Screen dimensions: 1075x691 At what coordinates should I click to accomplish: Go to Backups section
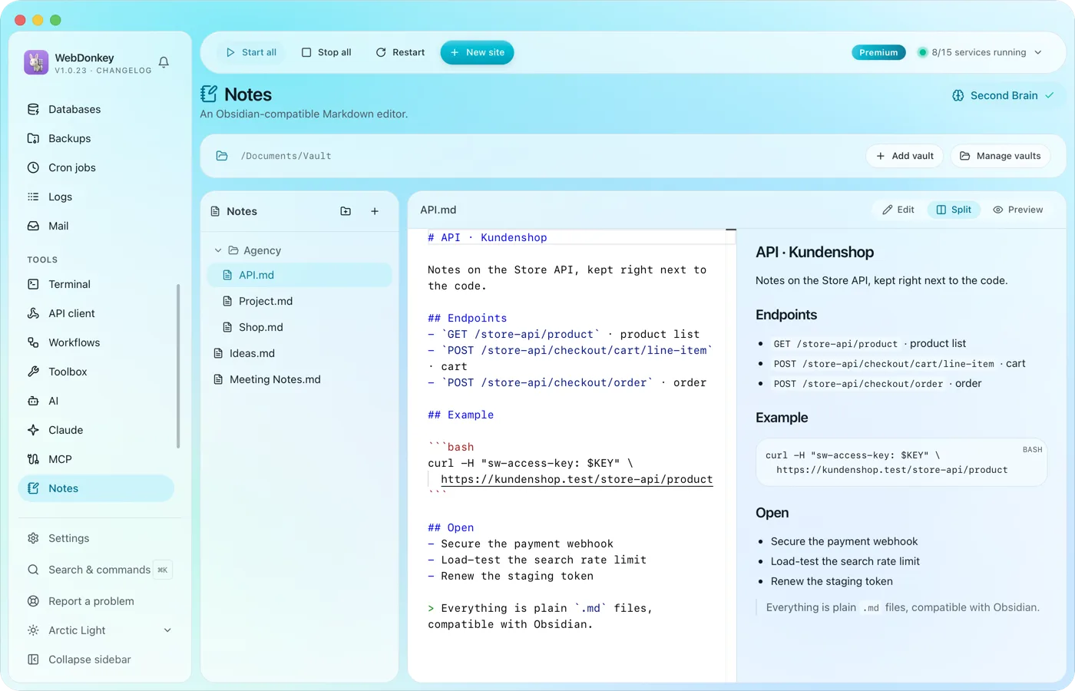point(96,138)
